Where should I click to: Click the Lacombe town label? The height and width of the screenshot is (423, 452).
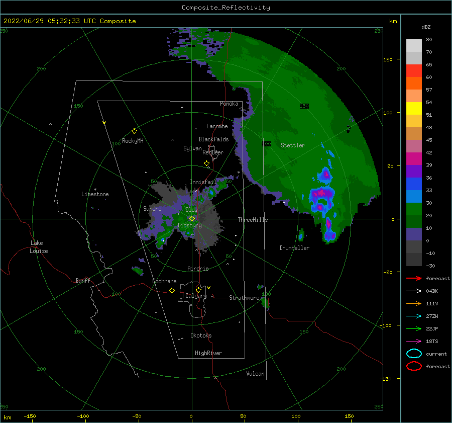tap(217, 126)
